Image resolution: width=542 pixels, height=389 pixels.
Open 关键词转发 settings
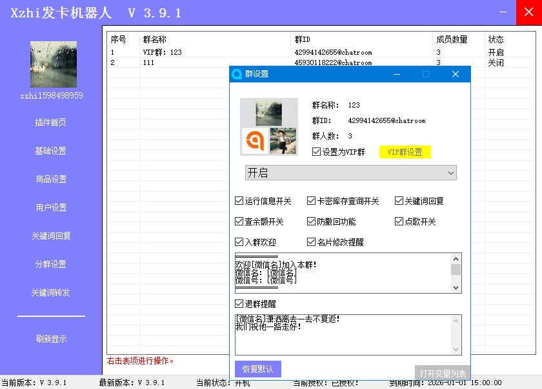(x=51, y=292)
